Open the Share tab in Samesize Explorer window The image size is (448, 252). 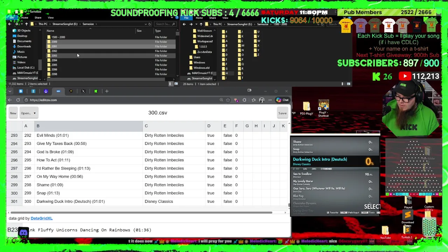point(38,17)
